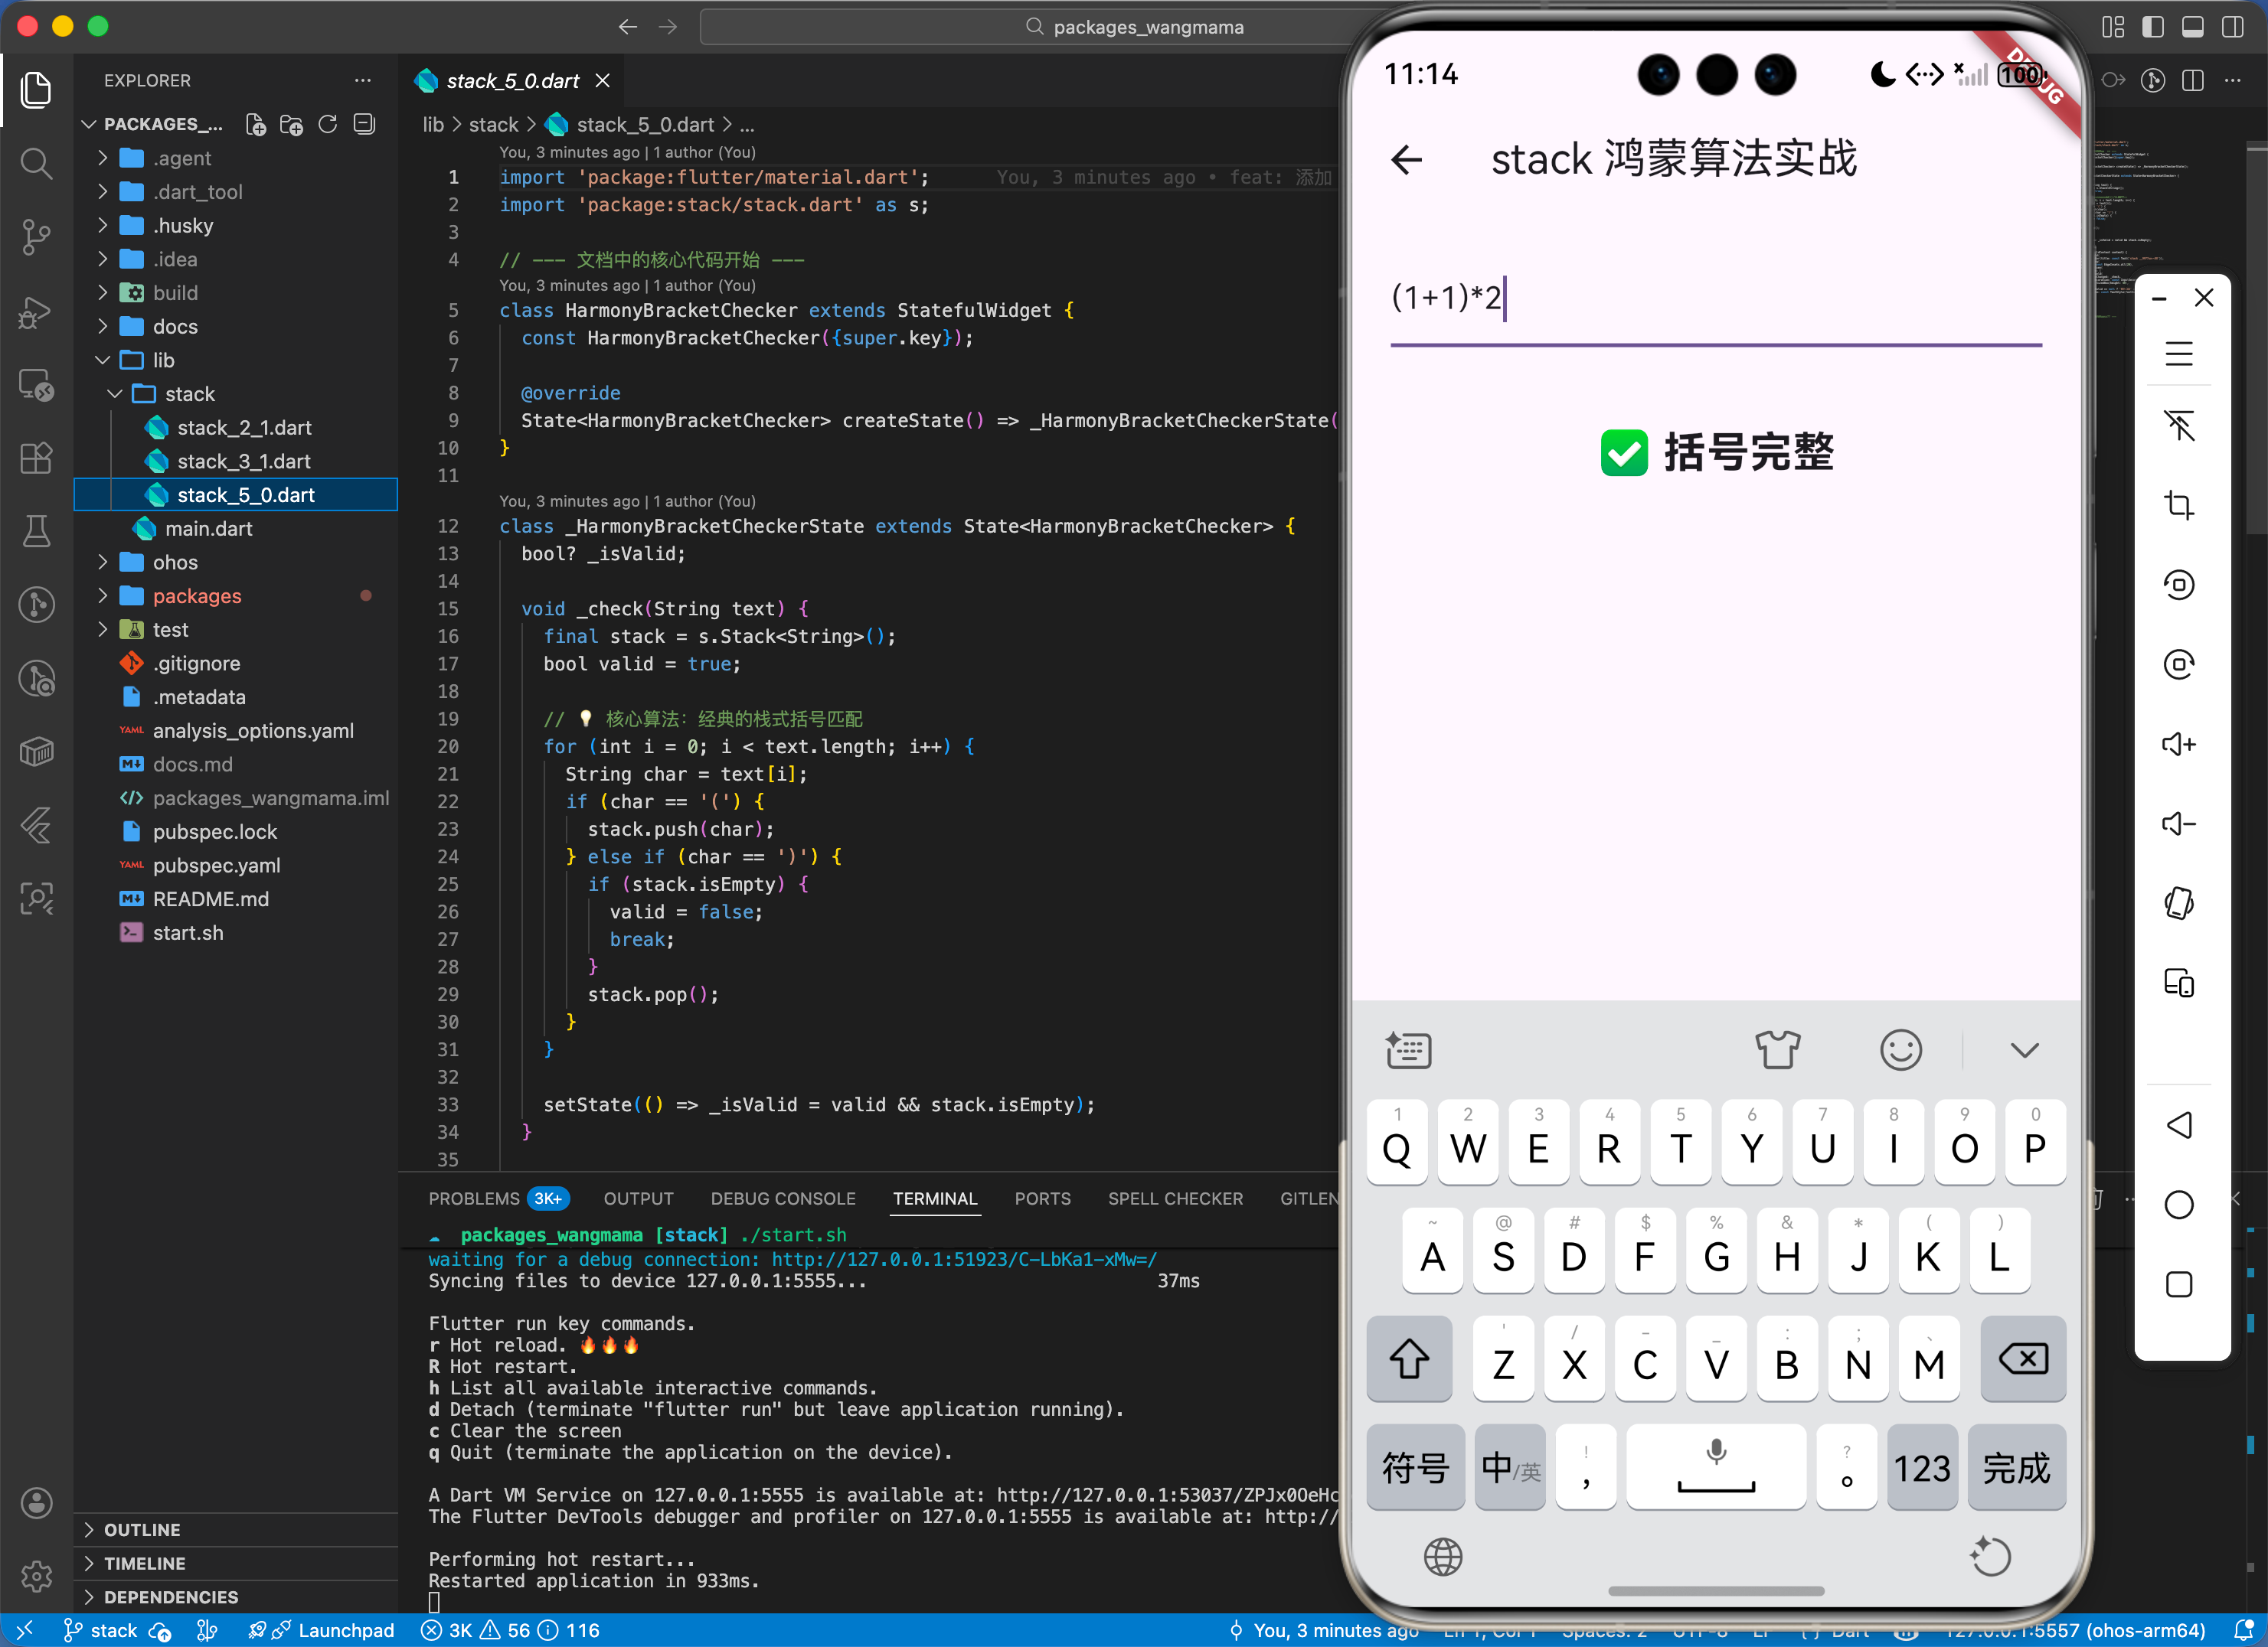The height and width of the screenshot is (1647, 2268).
Task: Open the Source Control view in activity bar
Action: tap(36, 236)
